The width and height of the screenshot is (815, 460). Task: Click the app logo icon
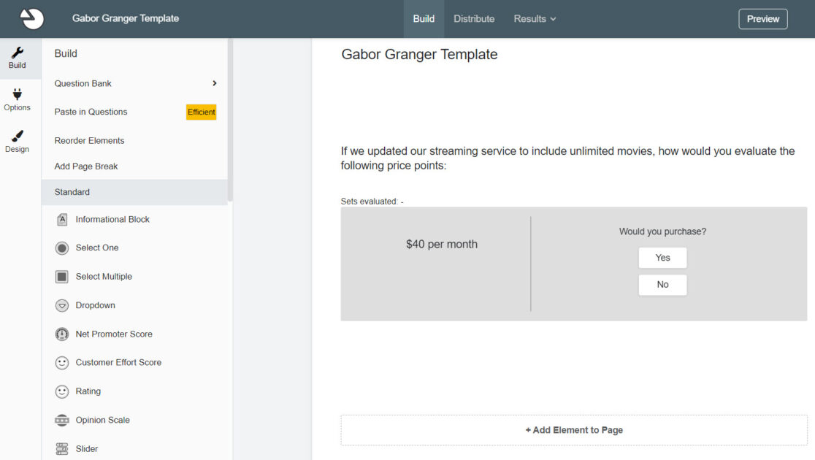31,19
